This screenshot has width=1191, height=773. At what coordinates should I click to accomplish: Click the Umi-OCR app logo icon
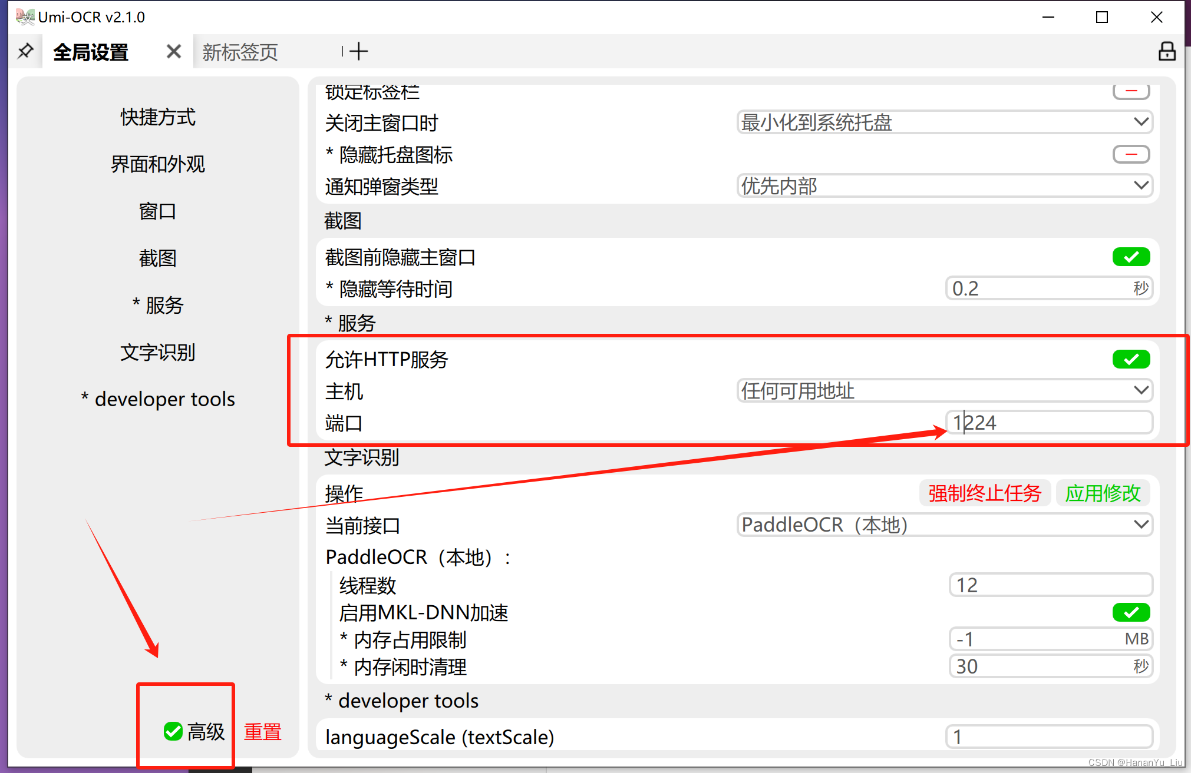[x=25, y=16]
